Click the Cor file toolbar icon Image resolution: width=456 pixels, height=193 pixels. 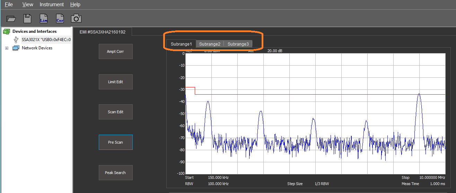coord(60,19)
